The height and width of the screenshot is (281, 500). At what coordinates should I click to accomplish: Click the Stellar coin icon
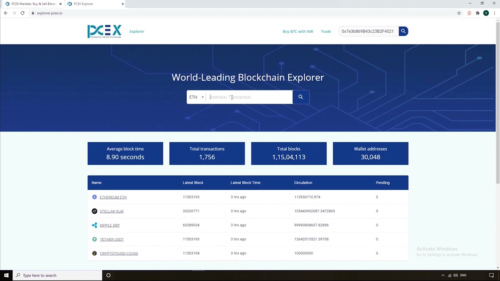pos(94,211)
